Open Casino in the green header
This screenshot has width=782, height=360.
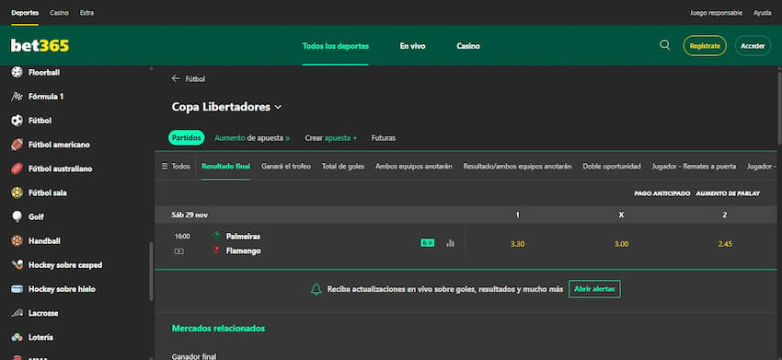[x=468, y=46]
